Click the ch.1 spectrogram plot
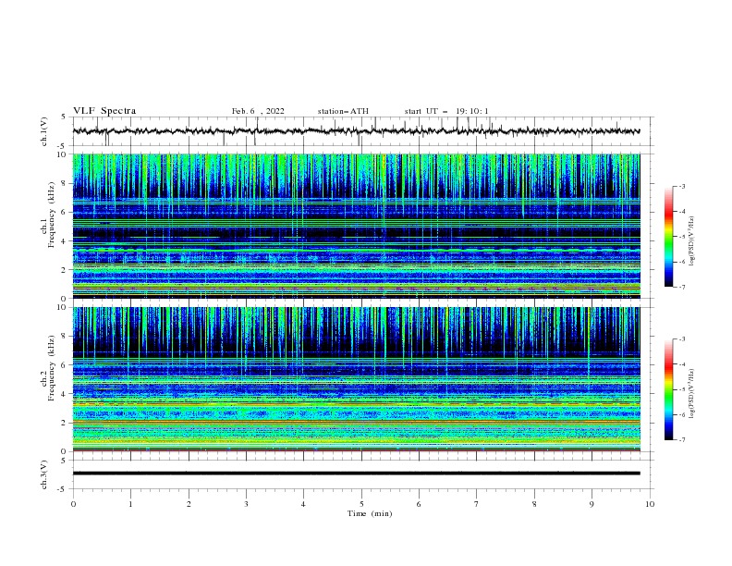732x566 pixels. coord(357,226)
